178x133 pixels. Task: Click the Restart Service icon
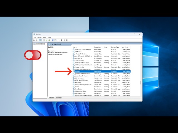pyautogui.click(x=67, y=40)
